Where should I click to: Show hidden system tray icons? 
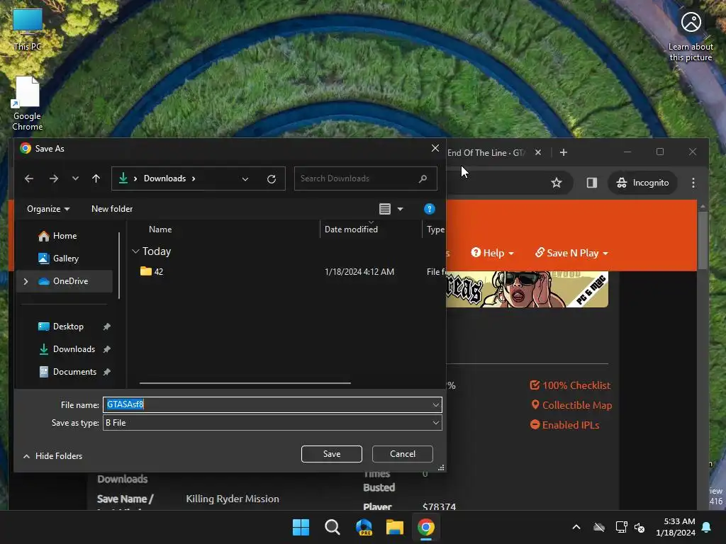[x=576, y=527]
